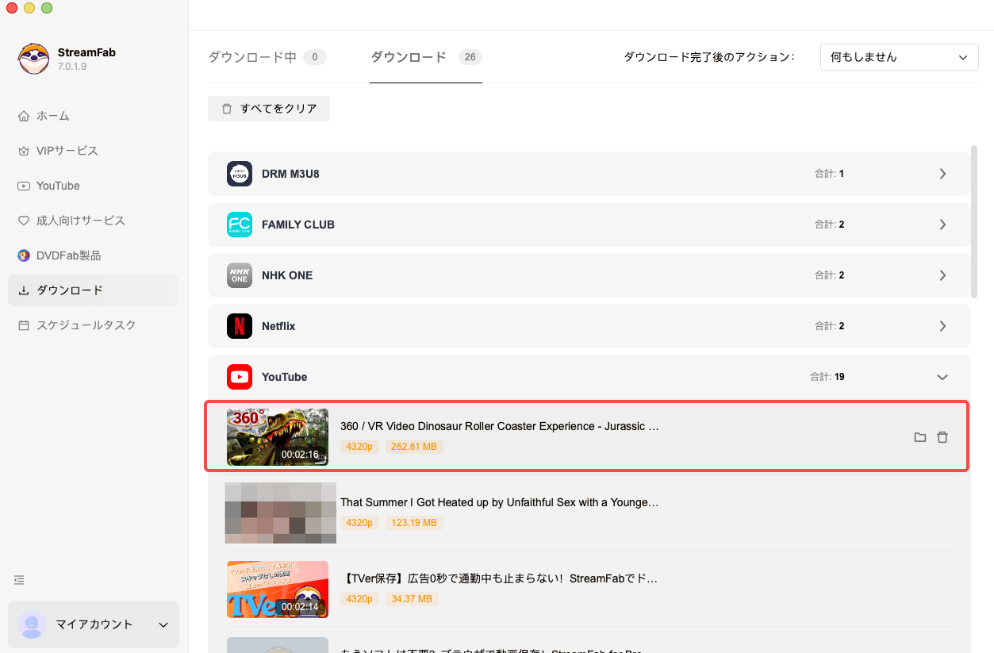Click the 34.37 MB size tag
The width and height of the screenshot is (994, 653).
pos(412,599)
